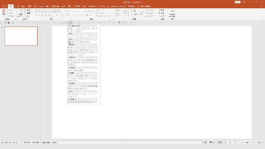Image resolution: width=265 pixels, height=149 pixels.
Task: Open the Shape Effects dropdown
Action: click(150, 16)
